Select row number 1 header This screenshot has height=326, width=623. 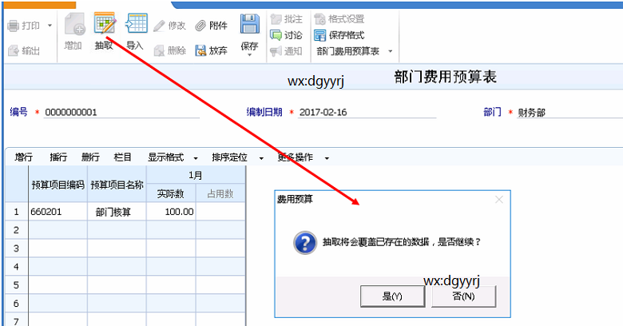pos(16,212)
